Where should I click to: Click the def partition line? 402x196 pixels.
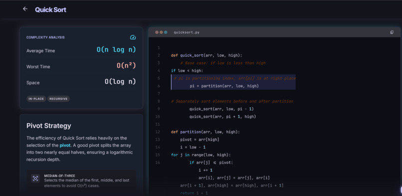[x=205, y=132]
